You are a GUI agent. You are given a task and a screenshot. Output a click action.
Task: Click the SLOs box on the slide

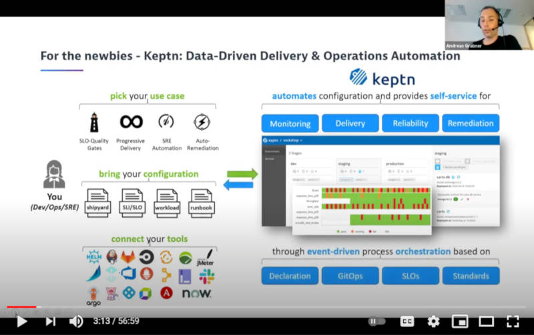[411, 276]
